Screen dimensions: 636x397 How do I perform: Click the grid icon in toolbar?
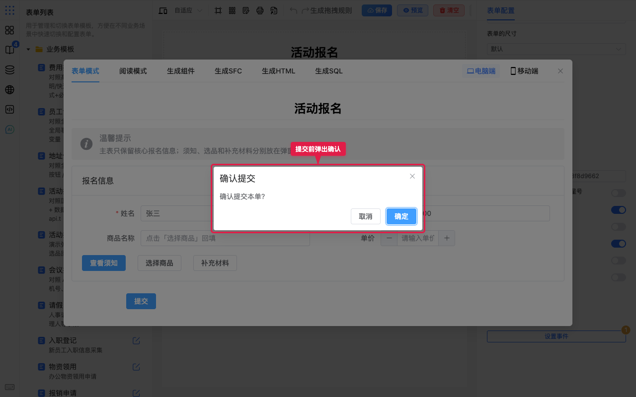pos(232,10)
